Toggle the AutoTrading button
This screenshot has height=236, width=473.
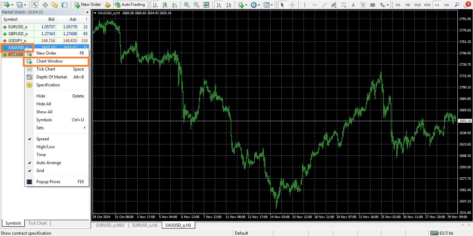130,5
